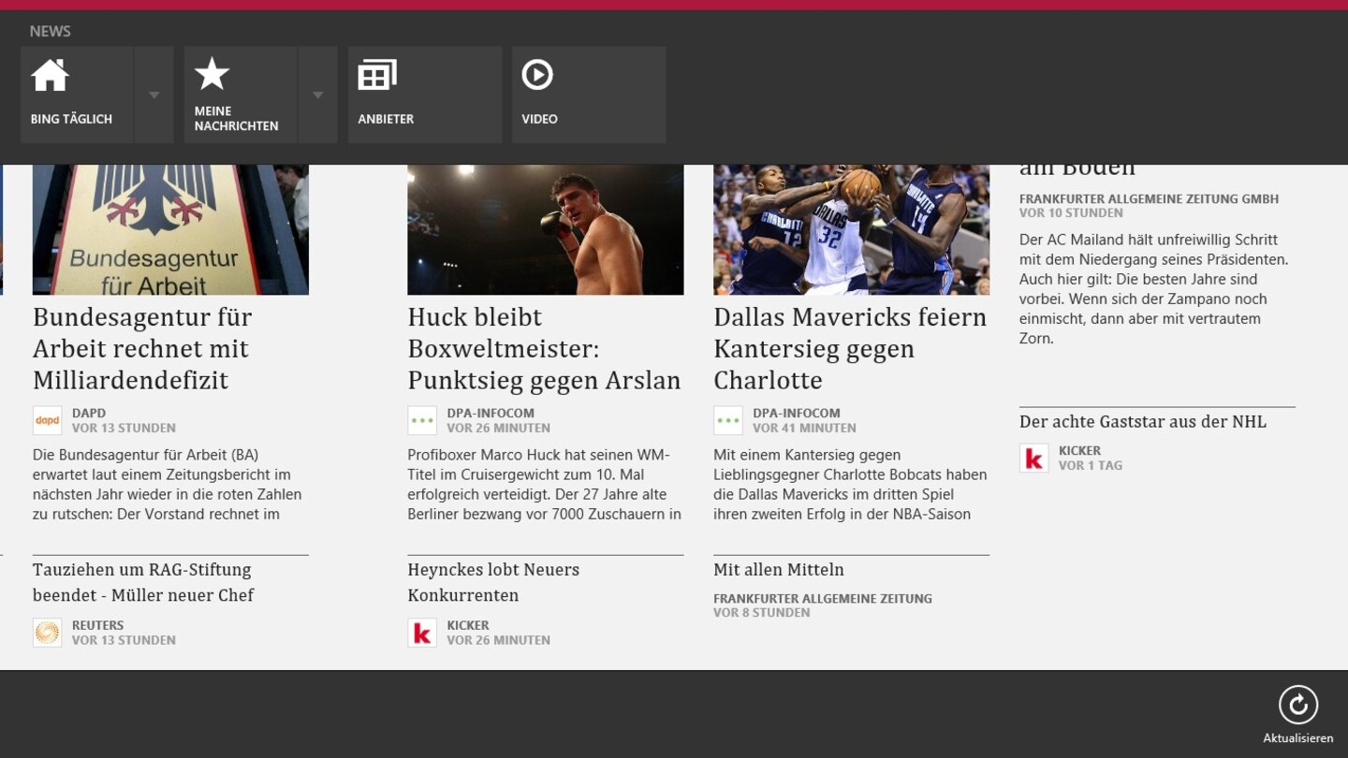Open headline Dallas Mavericks feiern Kantersieg
This screenshot has height=758, width=1348.
tap(850, 348)
